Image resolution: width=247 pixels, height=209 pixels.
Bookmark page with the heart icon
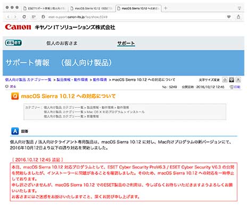tap(229, 17)
